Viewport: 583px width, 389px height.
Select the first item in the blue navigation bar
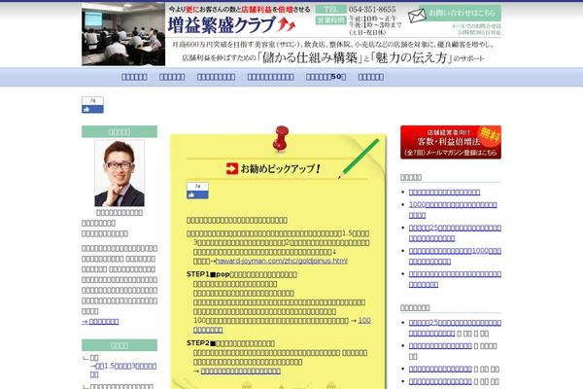point(134,77)
